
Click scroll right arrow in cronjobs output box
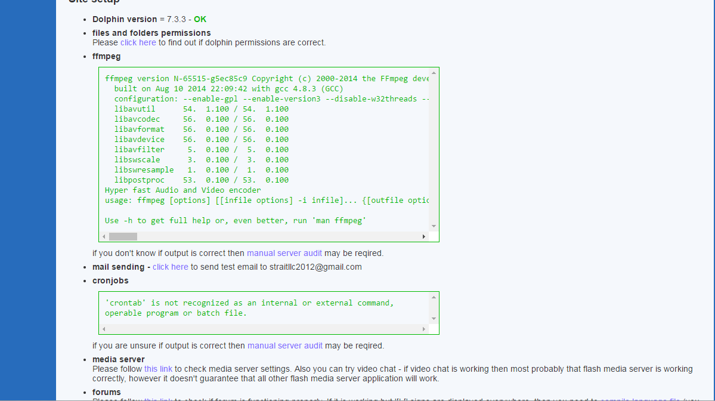[424, 329]
